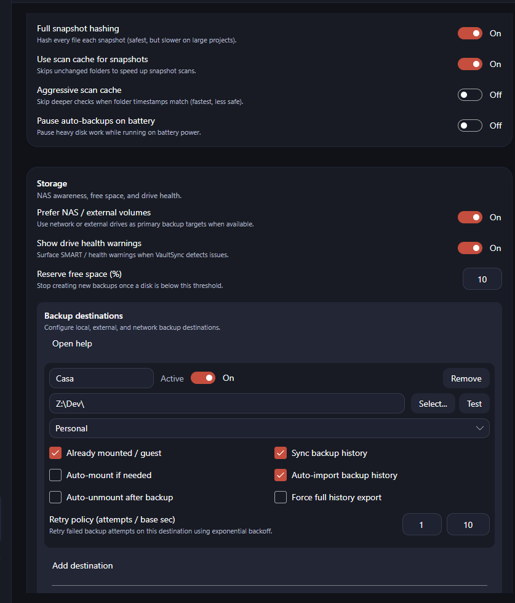Image resolution: width=515 pixels, height=603 pixels.
Task: Turn on Pause auto-backups on battery
Action: click(x=469, y=126)
